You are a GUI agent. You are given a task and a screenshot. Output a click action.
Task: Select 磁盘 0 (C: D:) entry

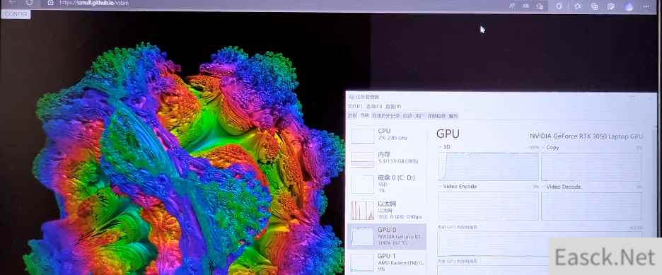pyautogui.click(x=387, y=184)
